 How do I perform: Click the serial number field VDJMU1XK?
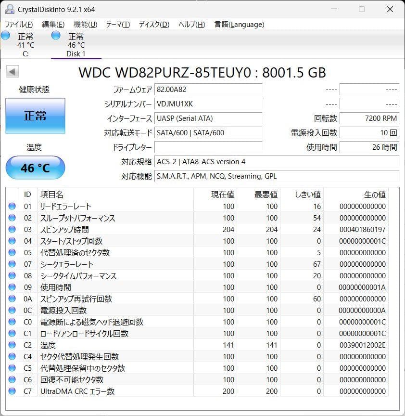click(x=208, y=104)
